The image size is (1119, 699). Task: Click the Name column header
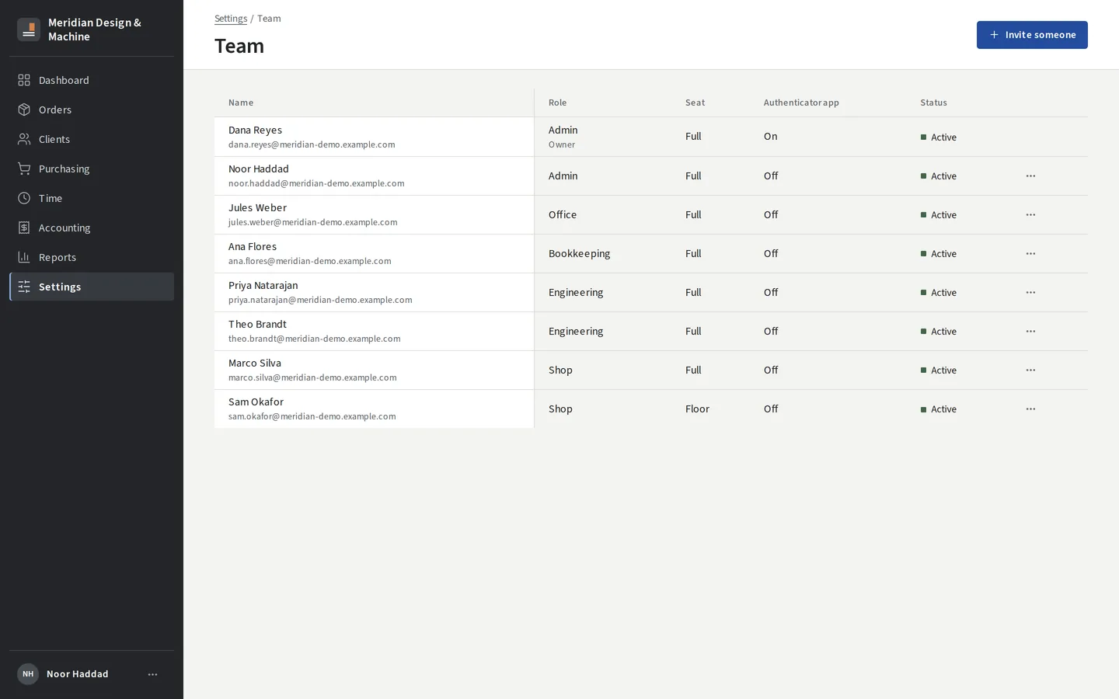click(241, 103)
